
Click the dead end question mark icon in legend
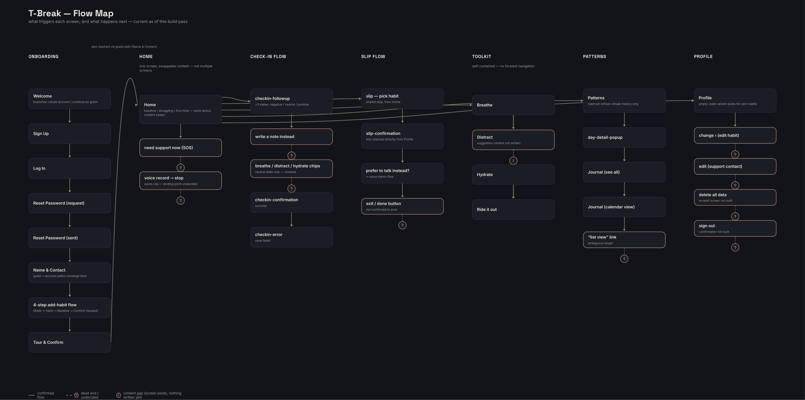pos(76,395)
